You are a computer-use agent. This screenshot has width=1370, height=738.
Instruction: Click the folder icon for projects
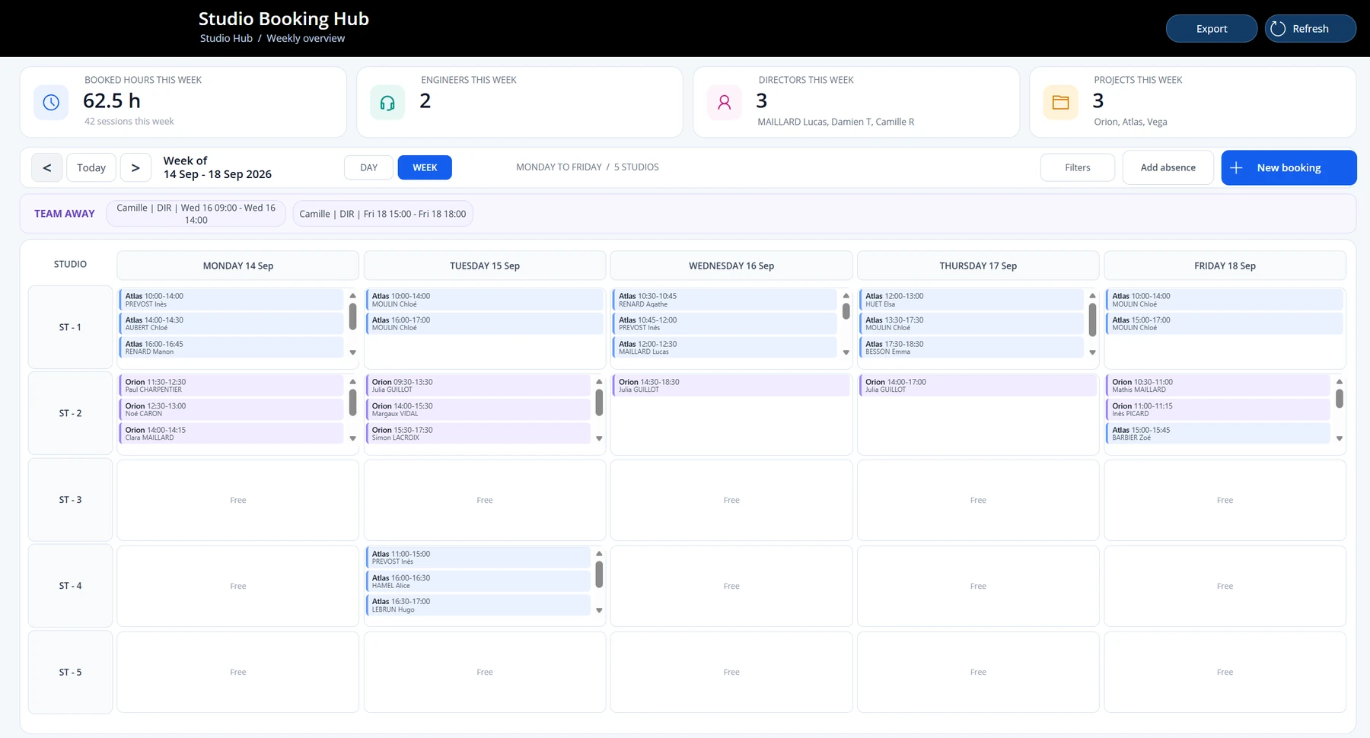tap(1060, 102)
